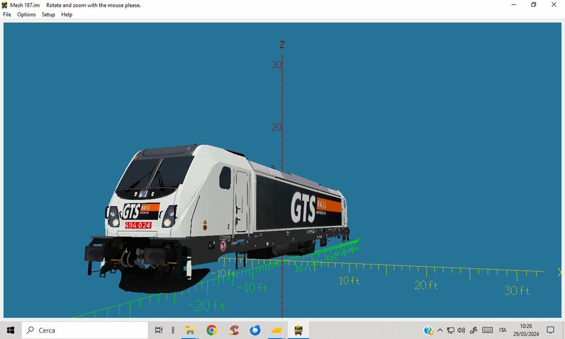Switch input language via ITA indicator
Screen dimensions: 565x339
click(503, 330)
